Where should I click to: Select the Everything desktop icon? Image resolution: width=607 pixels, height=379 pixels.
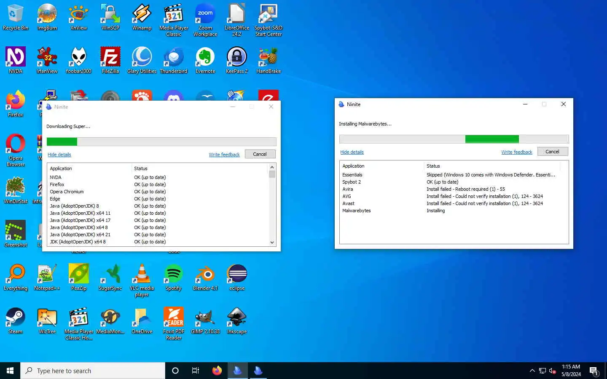15,277
